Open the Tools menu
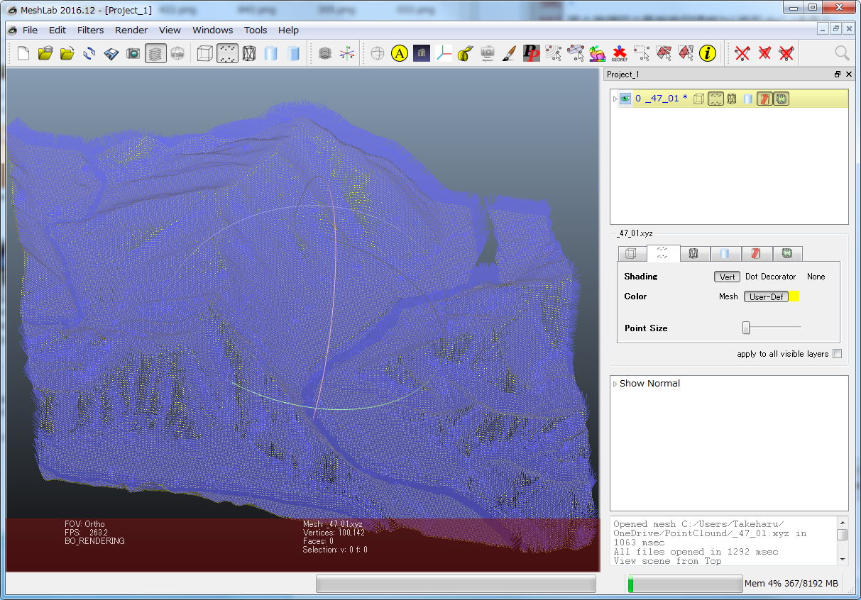The height and width of the screenshot is (600, 861). (256, 30)
